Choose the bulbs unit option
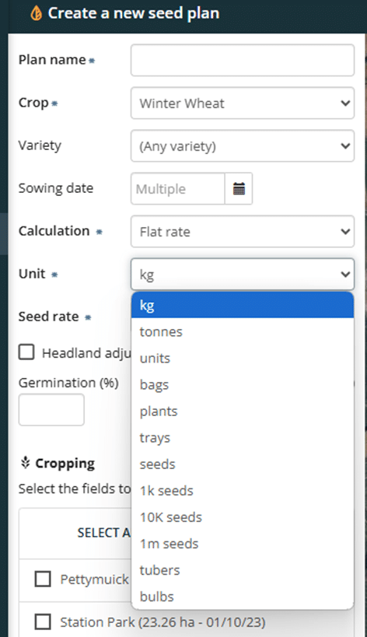Screen dimensions: 367x637 tap(243, 597)
